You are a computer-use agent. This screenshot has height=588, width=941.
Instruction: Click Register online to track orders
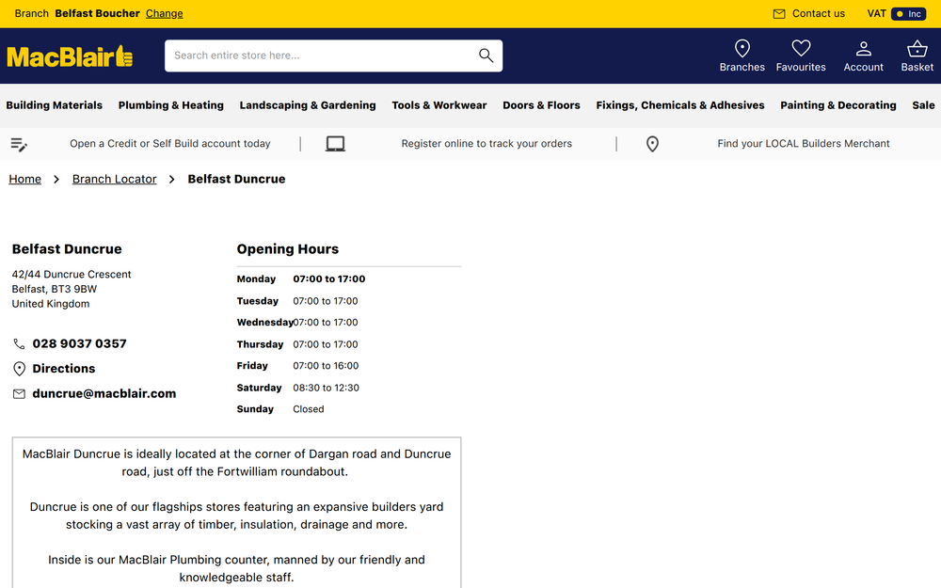[x=486, y=143]
